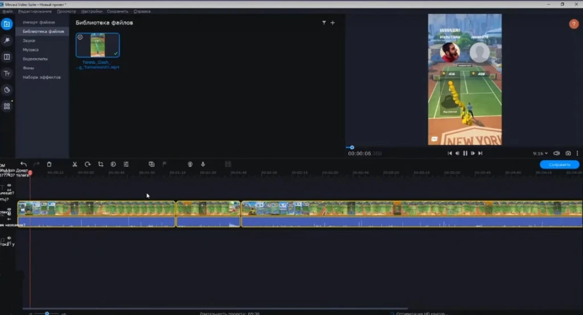Select Импорт файлов in the sidebar
Screen dimensions: 583x315
[39, 22]
